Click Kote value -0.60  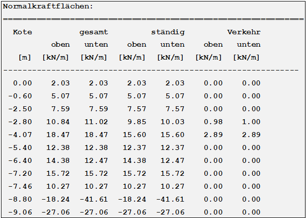coord(20,96)
